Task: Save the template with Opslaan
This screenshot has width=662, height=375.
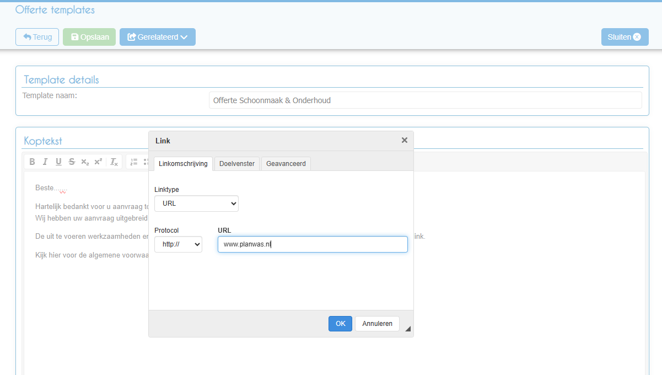Action: [89, 37]
